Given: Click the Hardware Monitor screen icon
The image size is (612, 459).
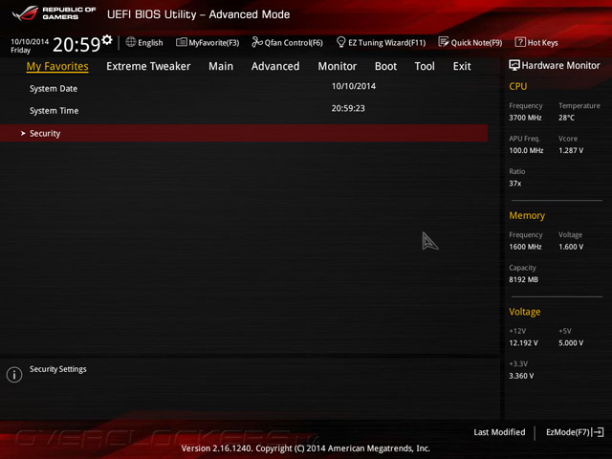Looking at the screenshot, I should 514,65.
